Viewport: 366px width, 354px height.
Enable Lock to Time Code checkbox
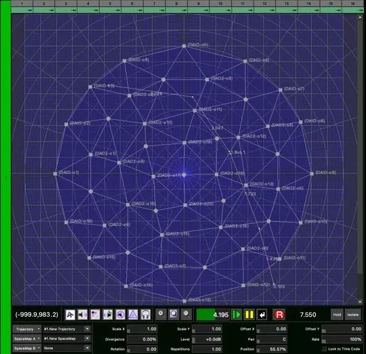point(324,349)
